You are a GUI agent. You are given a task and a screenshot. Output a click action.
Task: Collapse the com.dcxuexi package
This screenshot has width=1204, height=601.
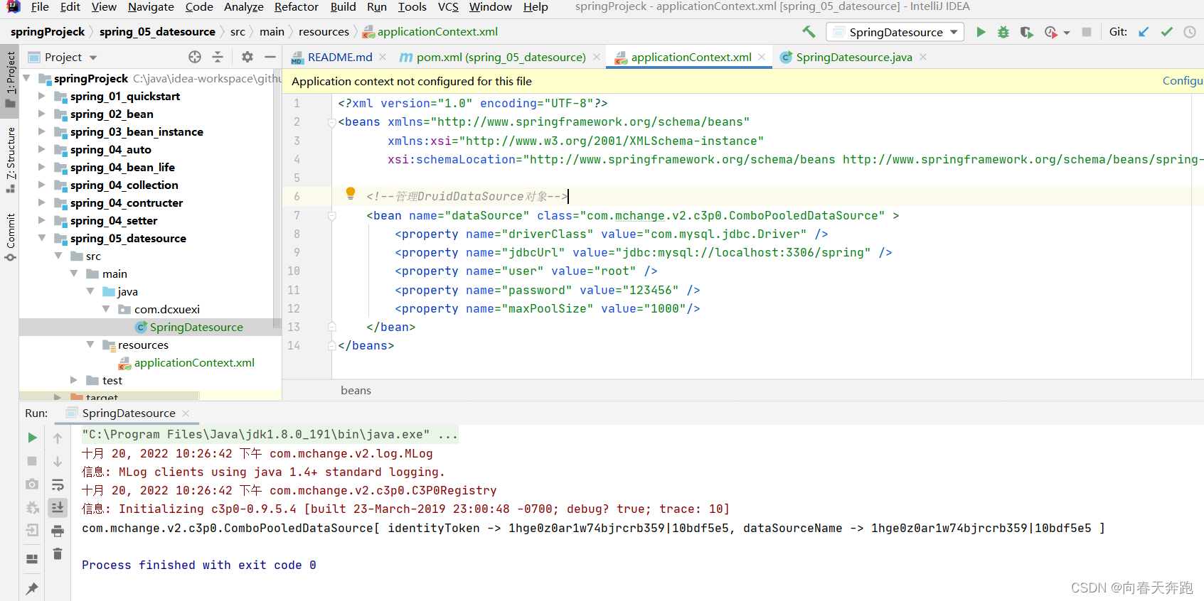point(106,309)
